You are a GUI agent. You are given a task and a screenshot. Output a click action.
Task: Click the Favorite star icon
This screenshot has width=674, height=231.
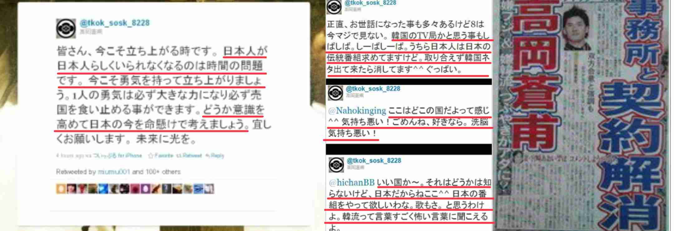pyautogui.click(x=150, y=155)
